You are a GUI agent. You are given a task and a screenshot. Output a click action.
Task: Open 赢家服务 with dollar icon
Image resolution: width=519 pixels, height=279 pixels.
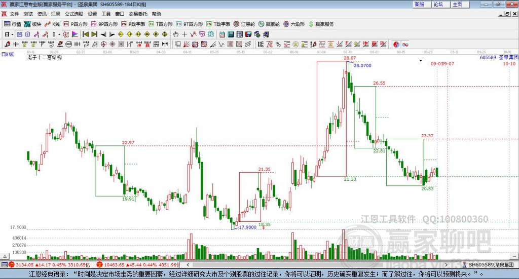(x=321, y=24)
